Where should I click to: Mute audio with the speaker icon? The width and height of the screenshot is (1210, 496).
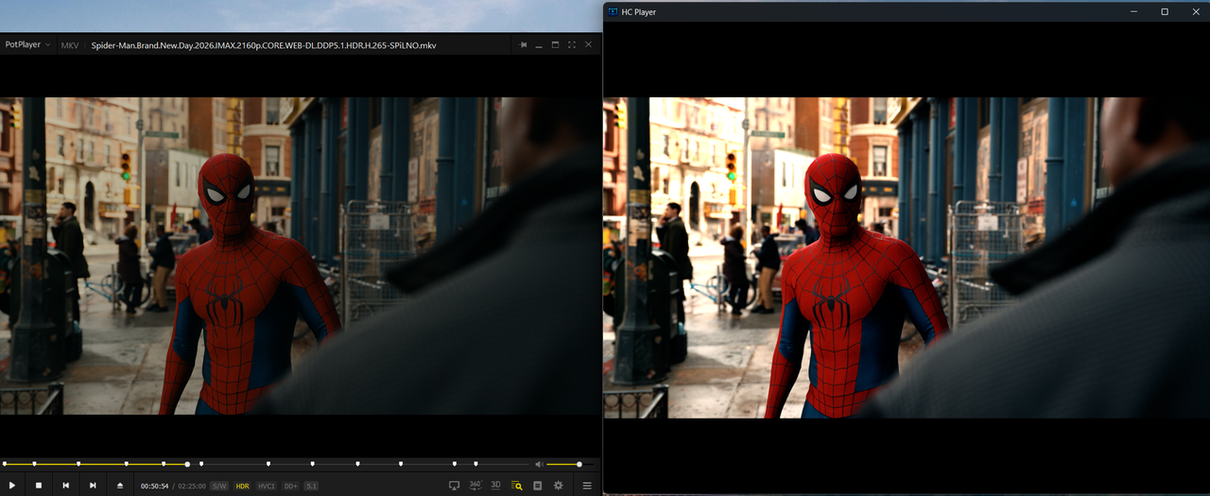539,464
